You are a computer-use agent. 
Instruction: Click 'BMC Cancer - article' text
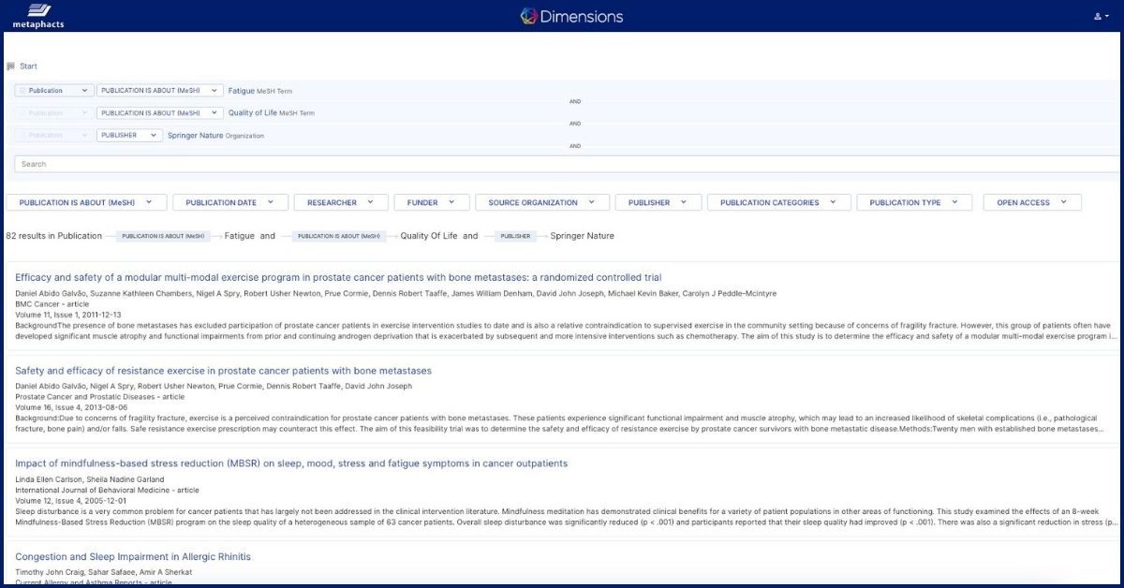(52, 304)
